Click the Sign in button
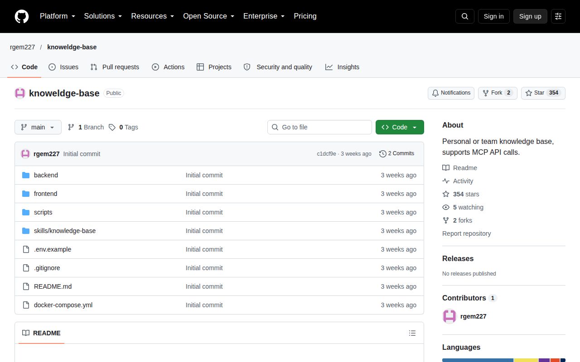Screen dimensions: 580x362 point(493,16)
